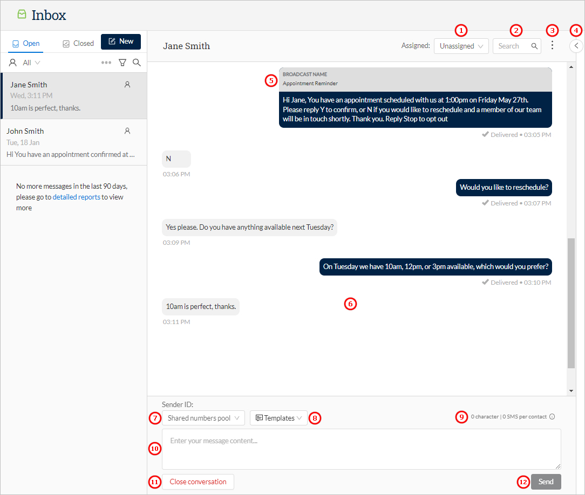
Task: Click the Inbox envelope icon in the header
Action: 21,15
